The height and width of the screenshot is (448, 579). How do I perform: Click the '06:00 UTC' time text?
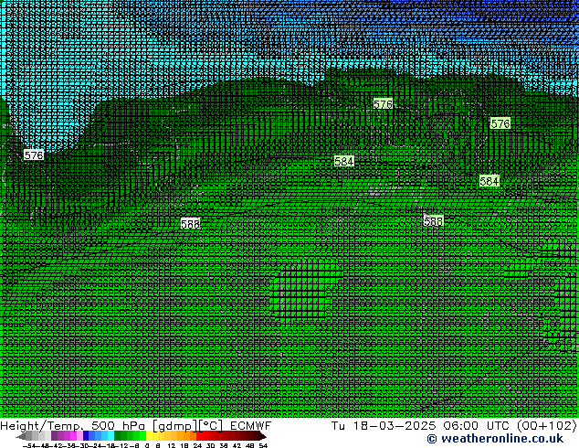pos(477,425)
